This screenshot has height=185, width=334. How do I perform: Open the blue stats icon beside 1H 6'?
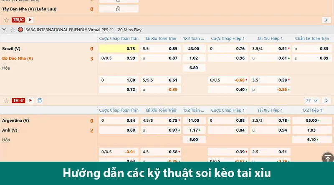(39, 100)
